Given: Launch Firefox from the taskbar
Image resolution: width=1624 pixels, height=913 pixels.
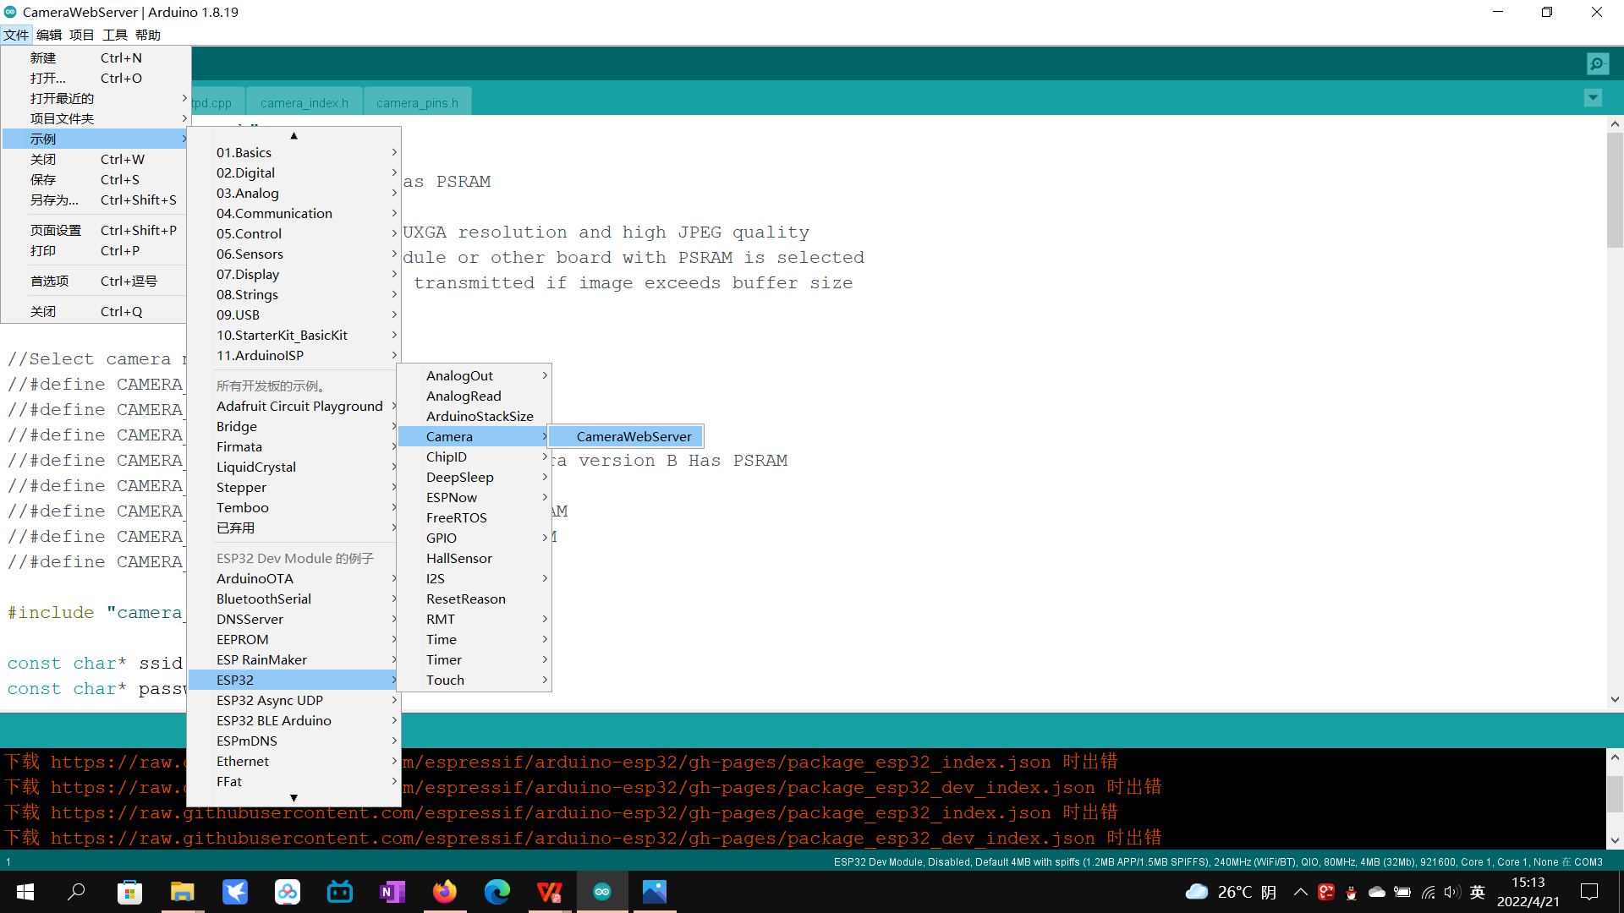Looking at the screenshot, I should point(444,892).
